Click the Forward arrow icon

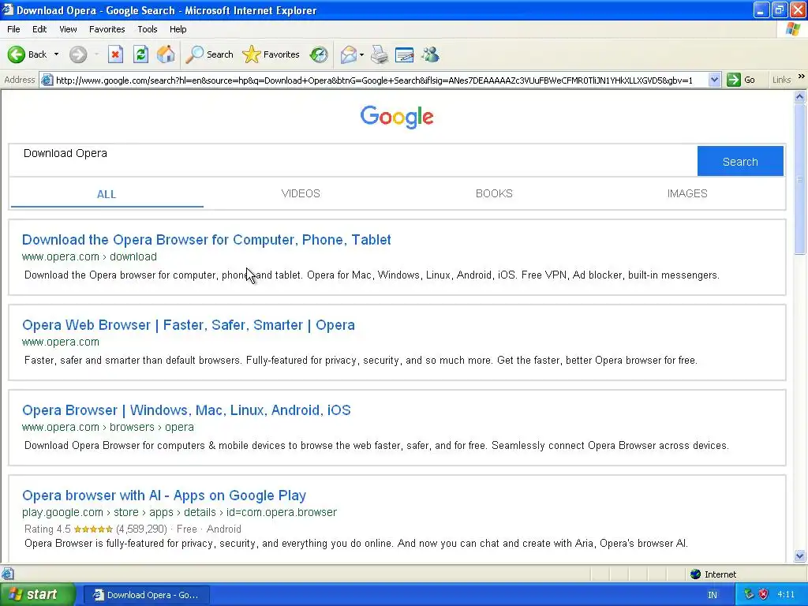[x=78, y=54]
